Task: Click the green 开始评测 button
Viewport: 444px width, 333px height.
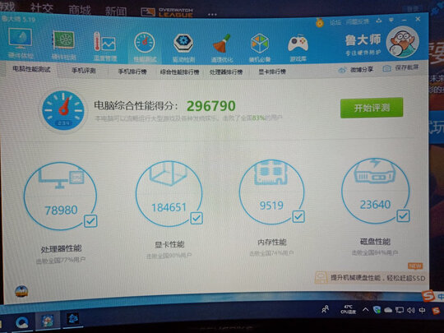Action: click(372, 108)
